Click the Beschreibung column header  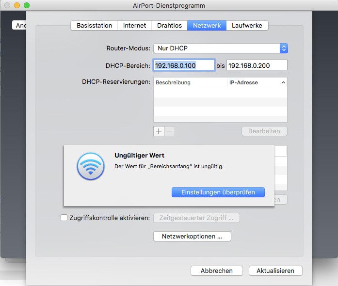(190, 83)
